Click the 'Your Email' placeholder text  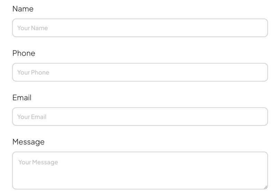pyautogui.click(x=32, y=117)
